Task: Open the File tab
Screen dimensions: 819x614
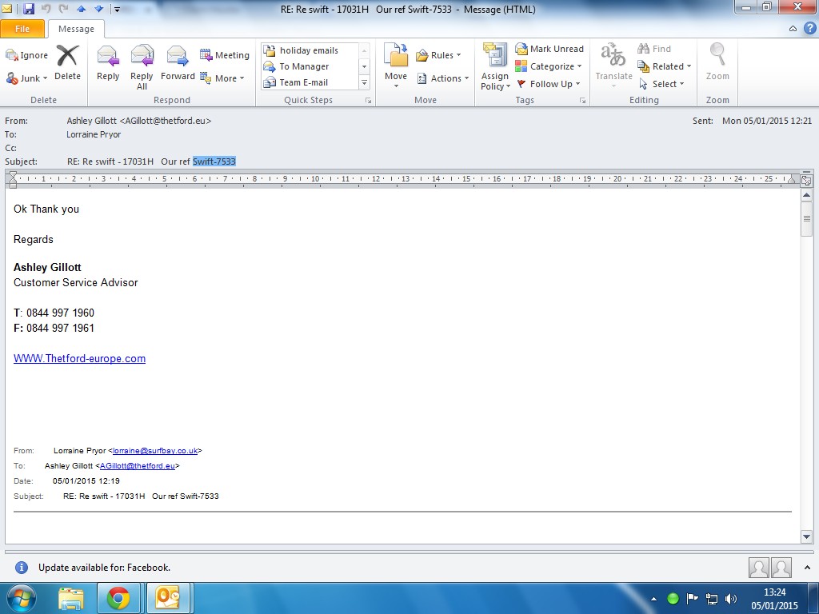Action: pos(22,29)
